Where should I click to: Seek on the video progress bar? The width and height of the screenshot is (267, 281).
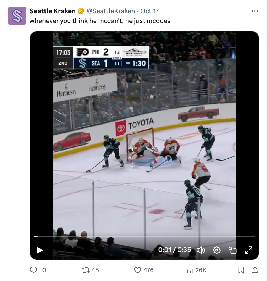[x=144, y=237]
